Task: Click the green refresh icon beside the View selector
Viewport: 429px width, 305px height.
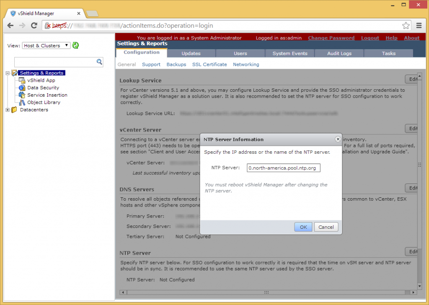Action: click(x=75, y=45)
